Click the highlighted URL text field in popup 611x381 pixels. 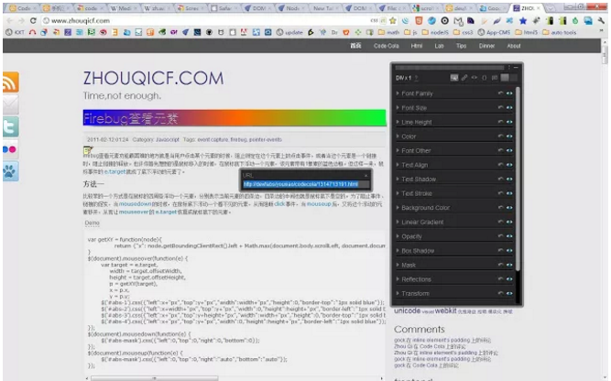(x=306, y=184)
